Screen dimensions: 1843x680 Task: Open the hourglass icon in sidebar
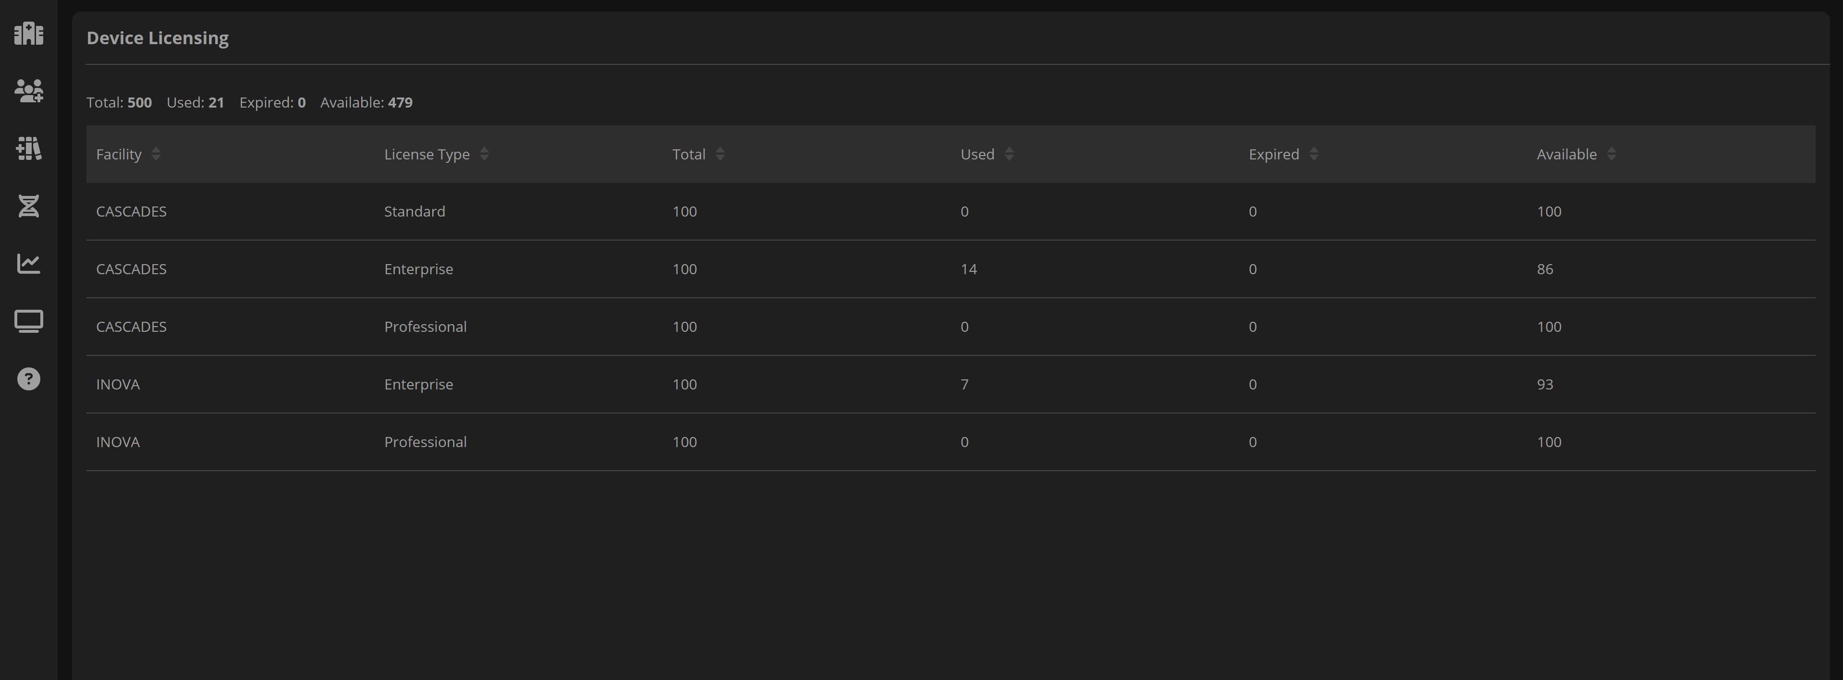(29, 206)
